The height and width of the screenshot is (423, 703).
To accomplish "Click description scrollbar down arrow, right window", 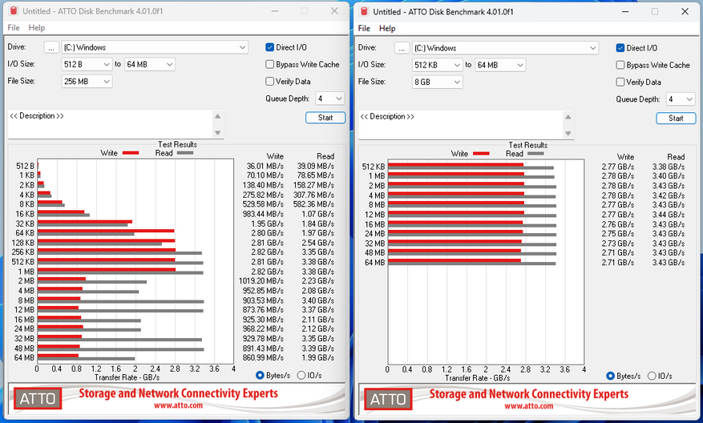I will (x=568, y=134).
